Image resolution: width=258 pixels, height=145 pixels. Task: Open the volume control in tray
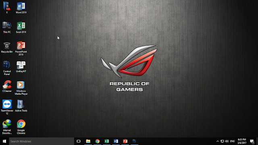click(227, 141)
